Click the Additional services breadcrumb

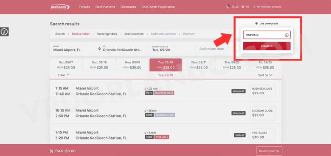163,34
